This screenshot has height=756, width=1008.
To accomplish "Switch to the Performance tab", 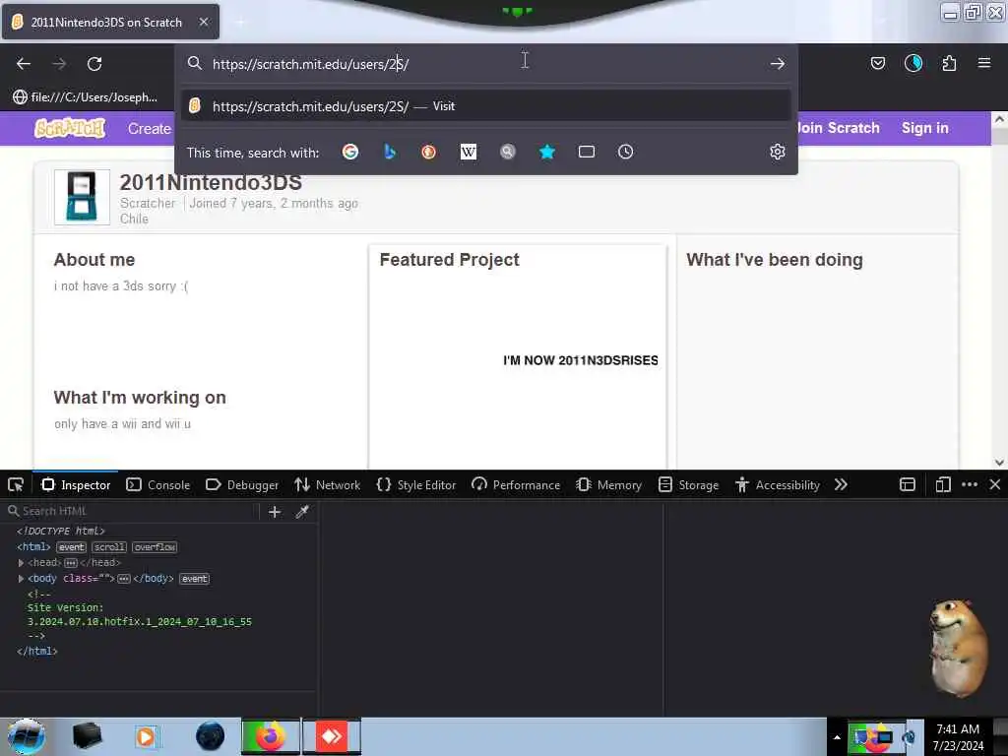I will (x=516, y=484).
